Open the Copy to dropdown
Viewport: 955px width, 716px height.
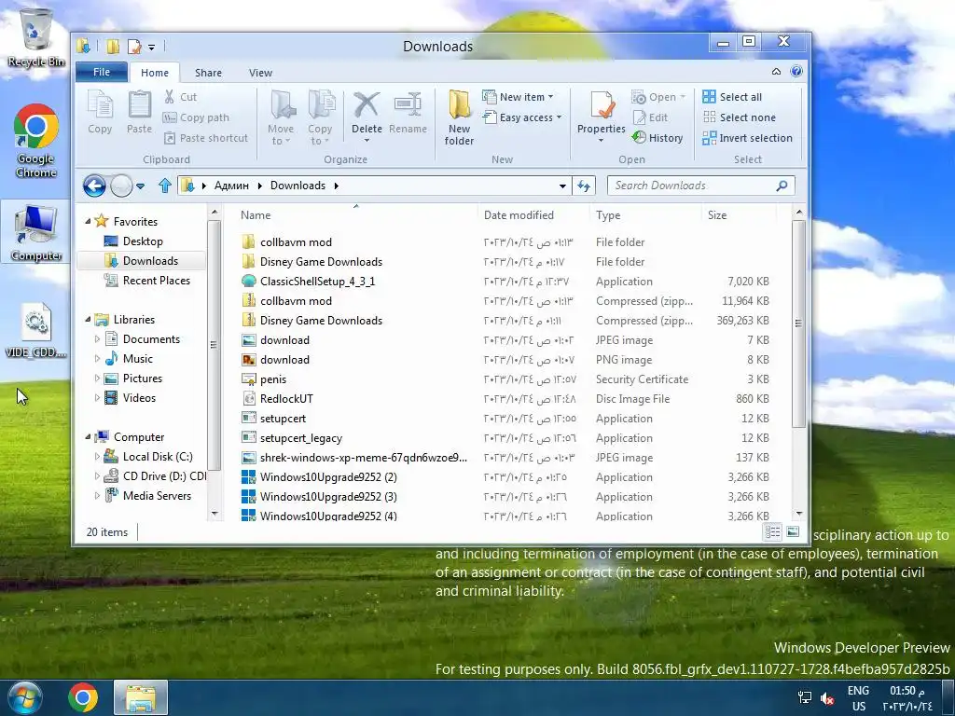click(x=320, y=118)
